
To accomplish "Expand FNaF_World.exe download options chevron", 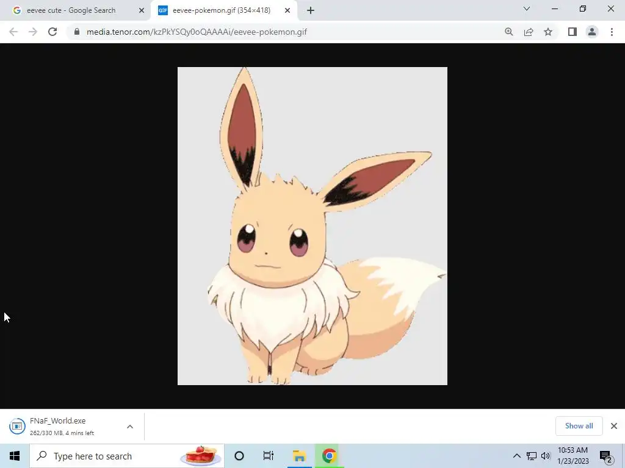I will [x=130, y=427].
